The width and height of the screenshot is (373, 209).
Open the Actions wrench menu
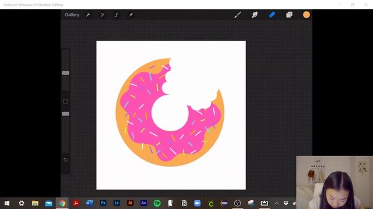point(88,15)
